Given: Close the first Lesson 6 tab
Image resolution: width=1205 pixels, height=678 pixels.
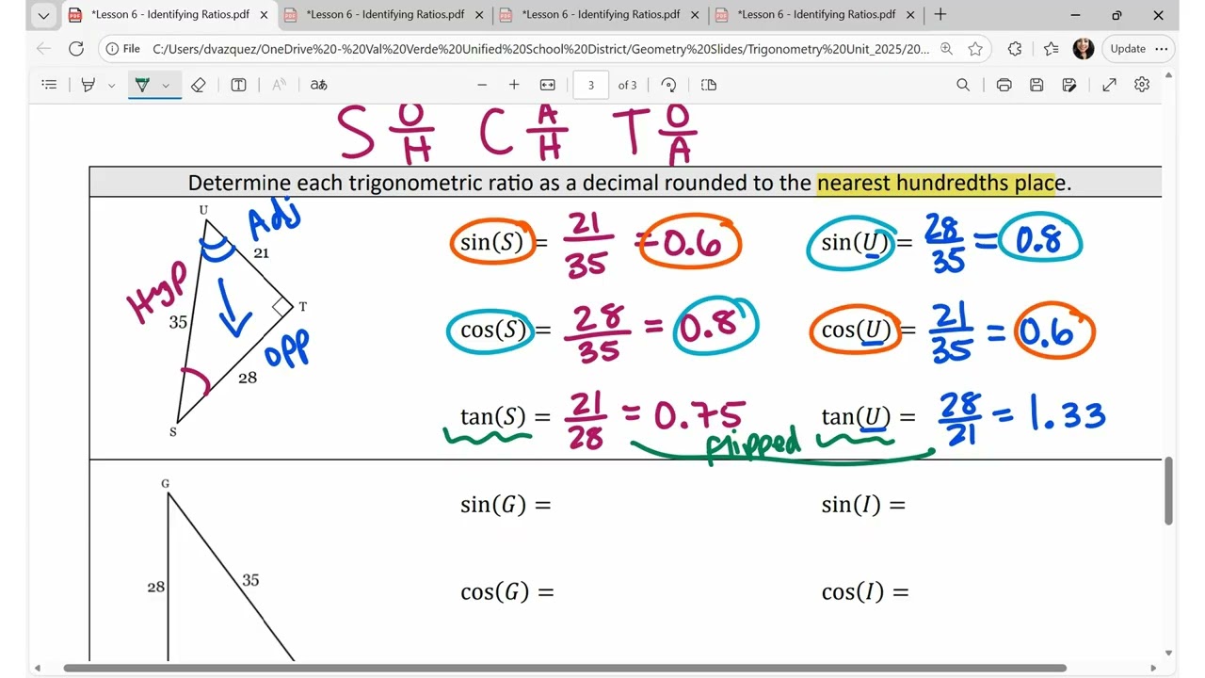Looking at the screenshot, I should (264, 15).
